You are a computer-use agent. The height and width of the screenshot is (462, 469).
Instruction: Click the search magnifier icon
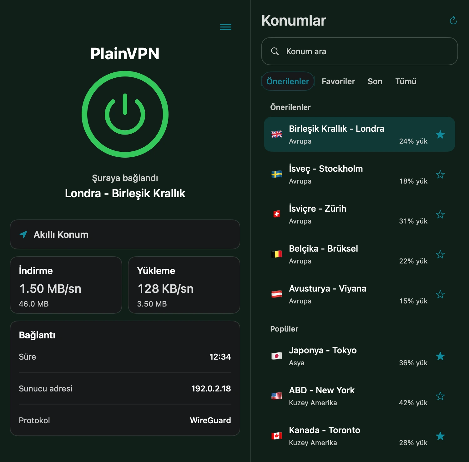click(x=275, y=51)
